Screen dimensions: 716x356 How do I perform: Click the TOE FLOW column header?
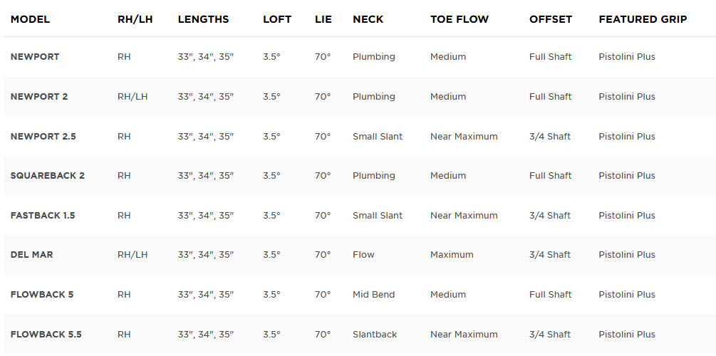coord(460,19)
